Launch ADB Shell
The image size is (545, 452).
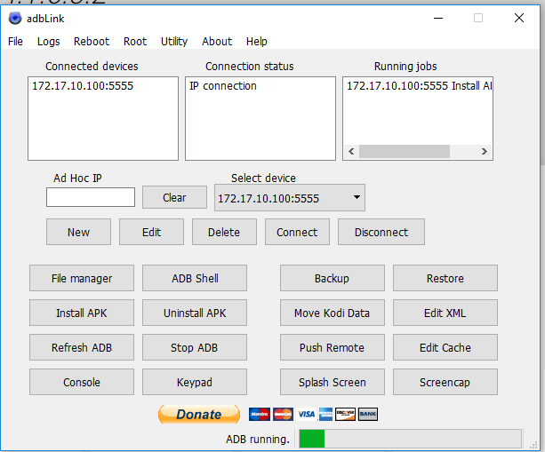pyautogui.click(x=195, y=278)
